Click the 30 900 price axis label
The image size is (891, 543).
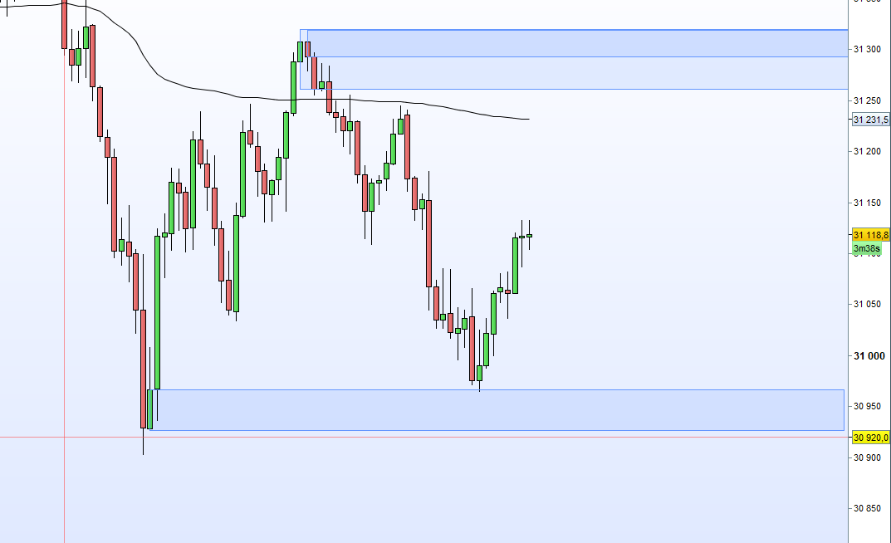point(867,457)
